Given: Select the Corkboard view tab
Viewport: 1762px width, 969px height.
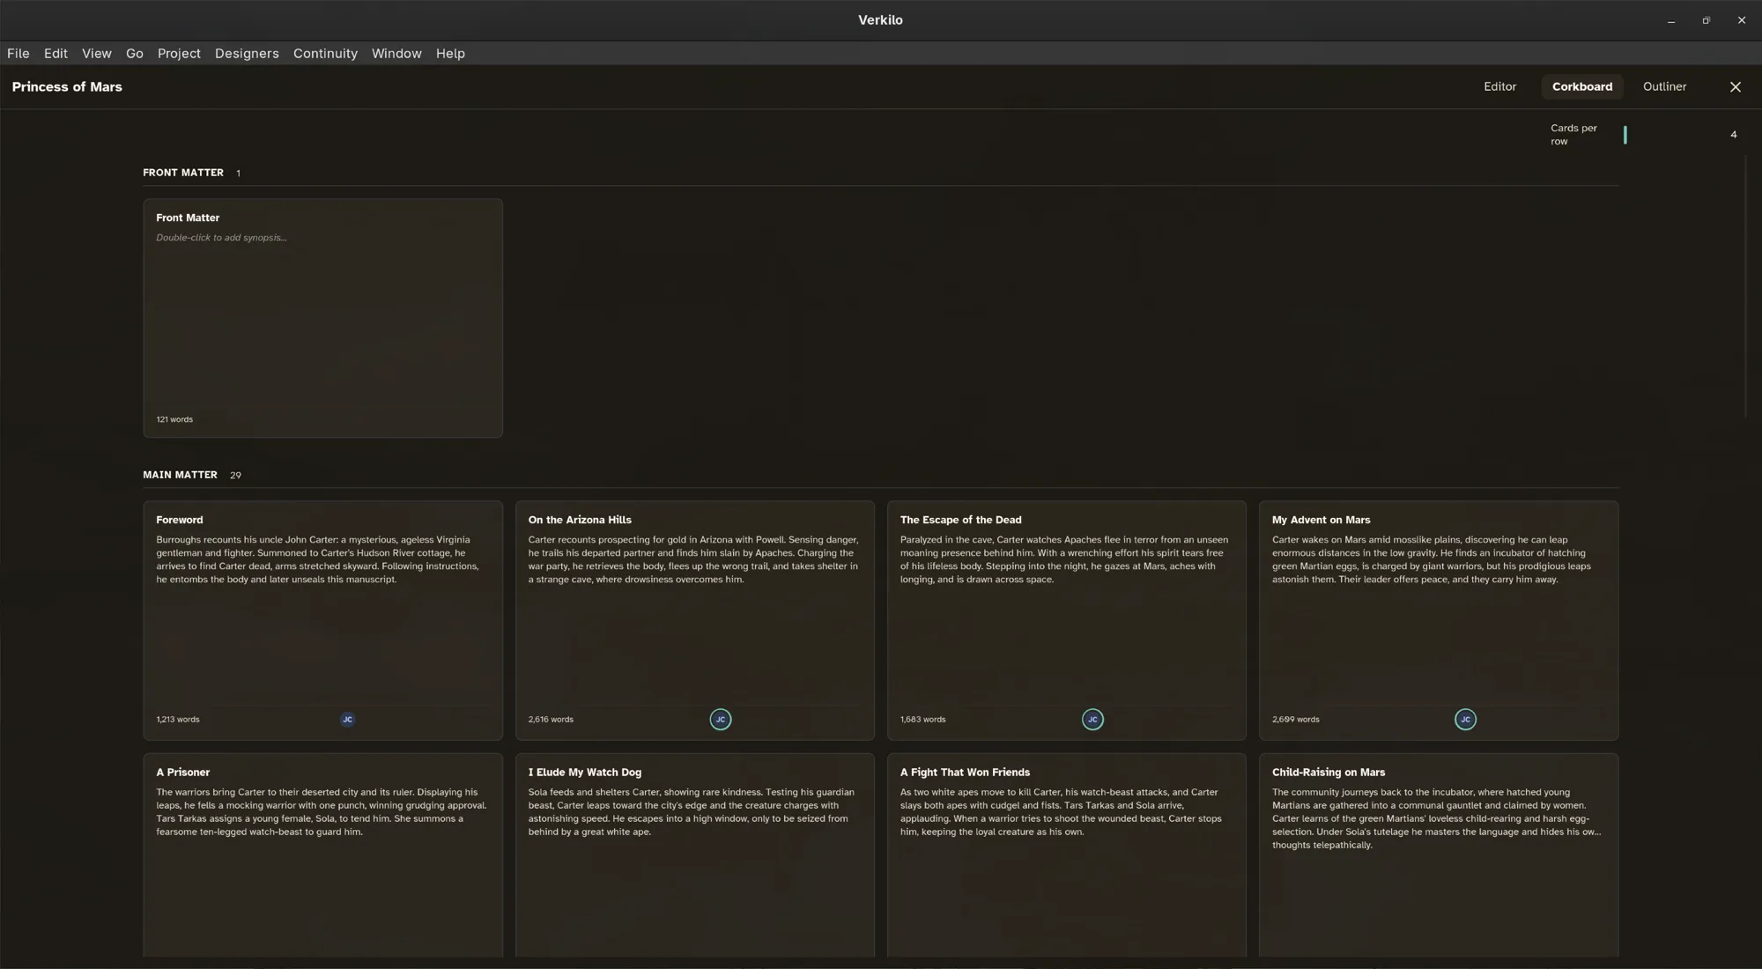Looking at the screenshot, I should (x=1582, y=86).
